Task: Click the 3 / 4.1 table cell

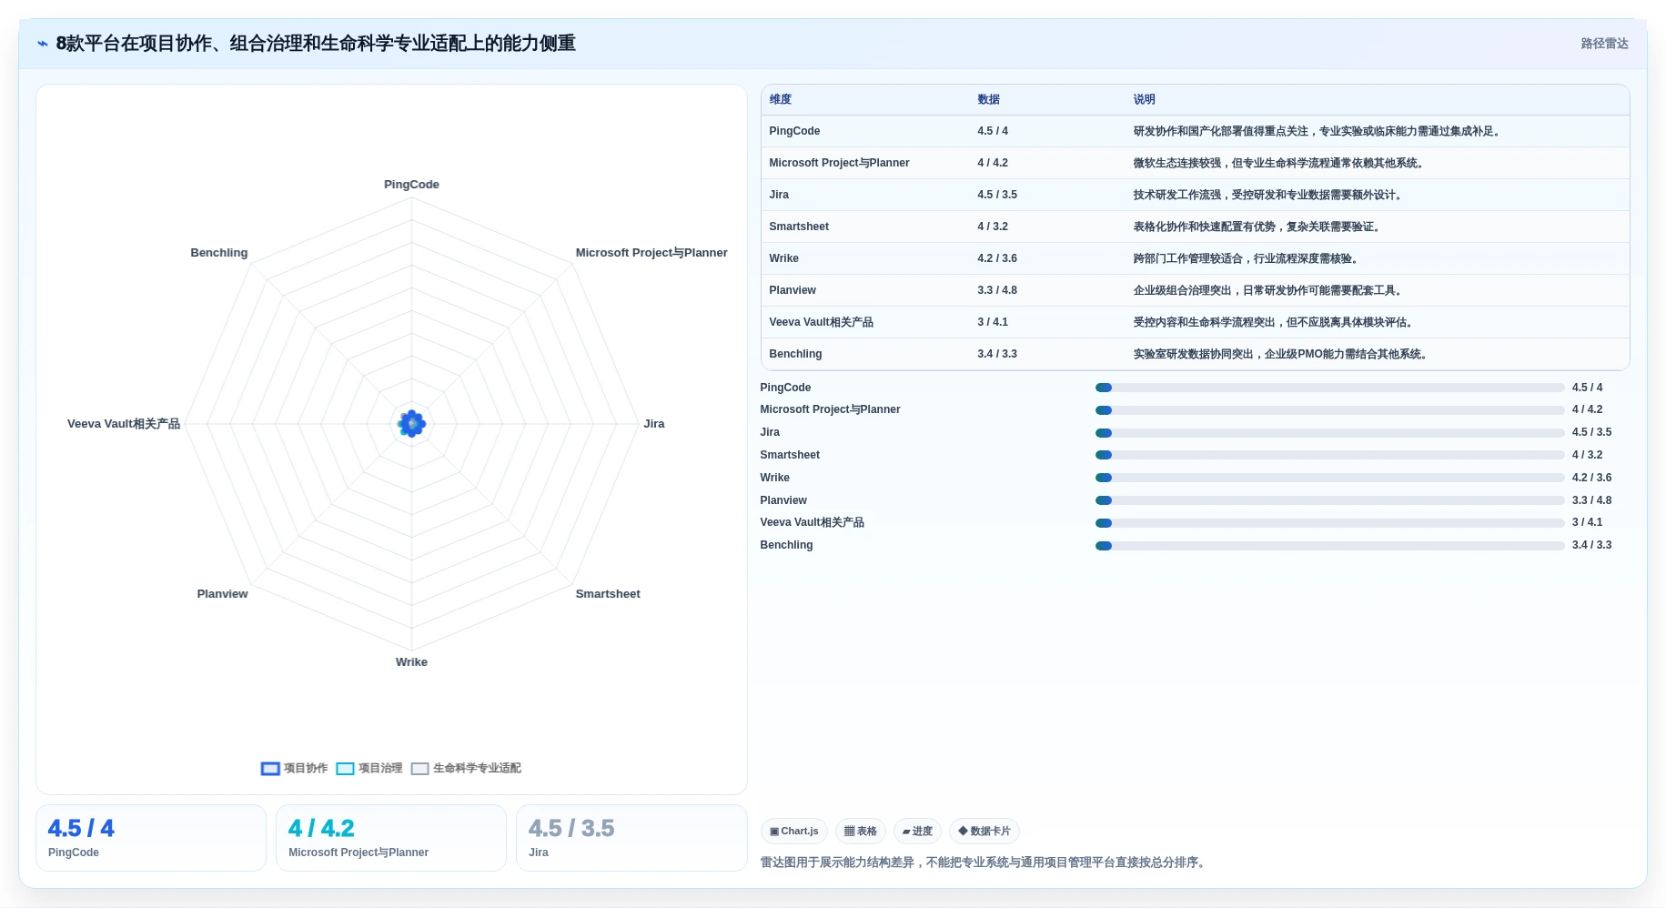Action: (993, 322)
